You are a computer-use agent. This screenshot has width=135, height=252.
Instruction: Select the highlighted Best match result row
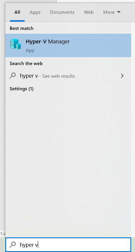[x=68, y=45]
